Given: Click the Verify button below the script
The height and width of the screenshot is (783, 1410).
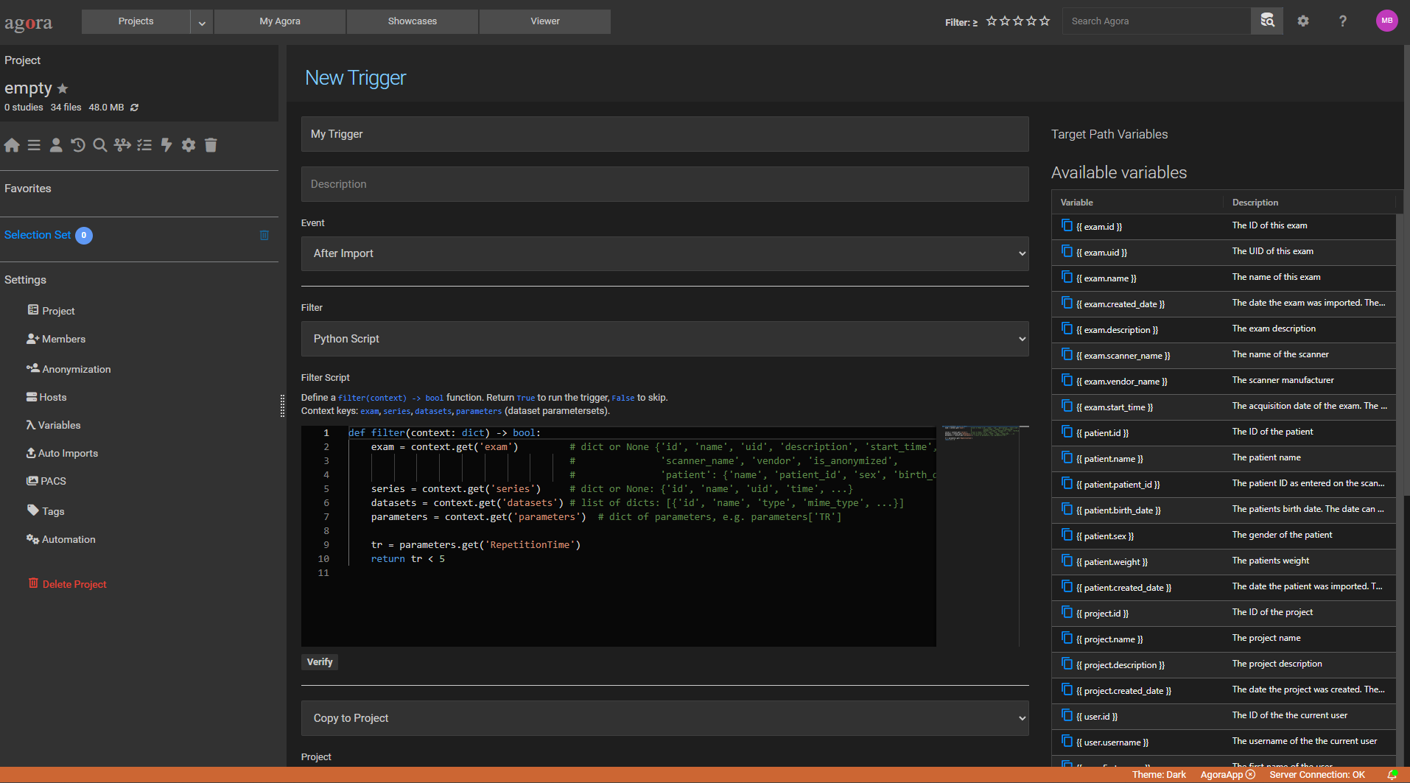Looking at the screenshot, I should click(x=319, y=661).
